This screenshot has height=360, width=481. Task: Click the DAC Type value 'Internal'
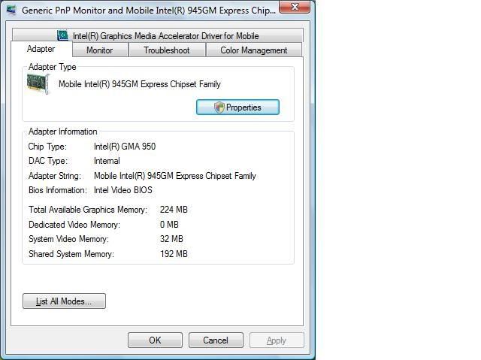[107, 161]
